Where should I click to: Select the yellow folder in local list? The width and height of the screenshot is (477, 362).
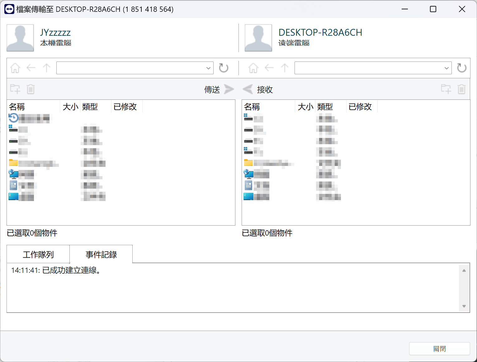33,163
